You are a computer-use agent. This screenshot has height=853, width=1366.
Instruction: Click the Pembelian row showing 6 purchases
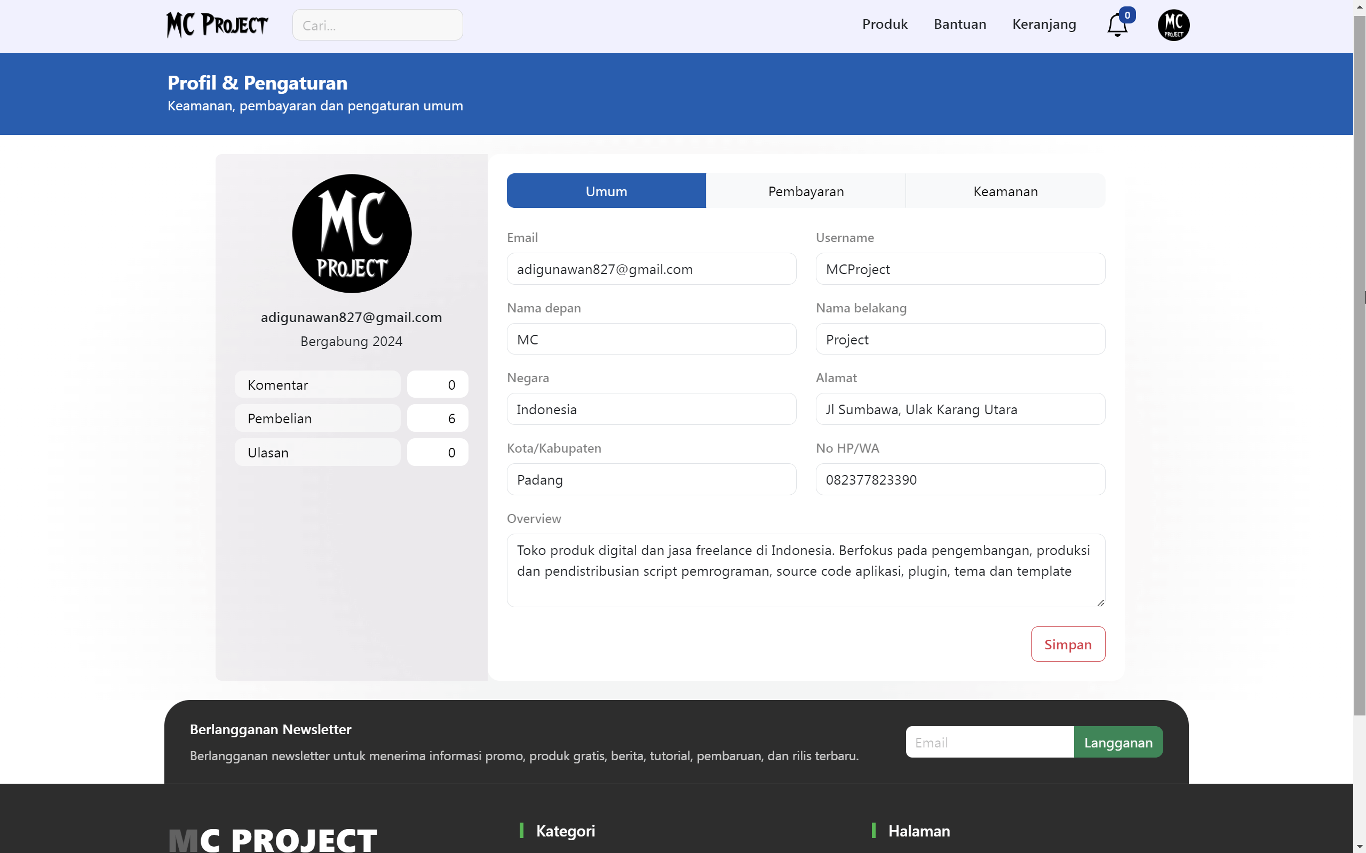coord(317,418)
